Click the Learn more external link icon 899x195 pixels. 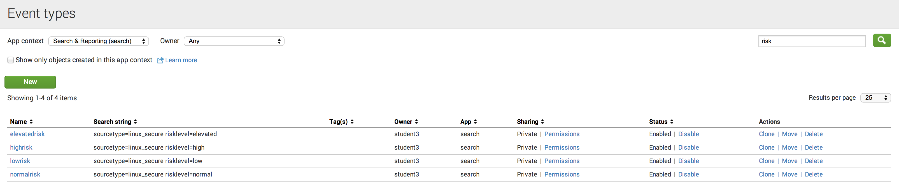point(160,60)
